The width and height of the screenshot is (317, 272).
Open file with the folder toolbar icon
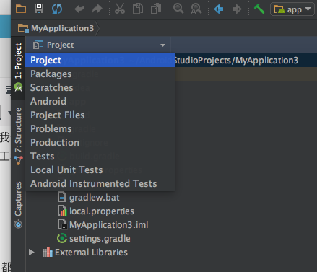point(21,9)
